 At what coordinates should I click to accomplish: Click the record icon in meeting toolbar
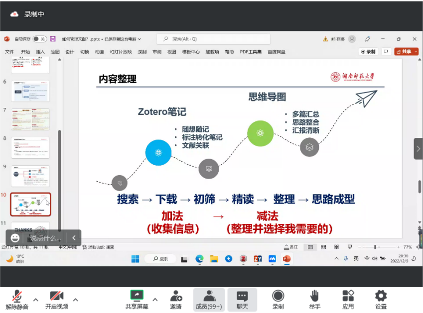[278, 296]
